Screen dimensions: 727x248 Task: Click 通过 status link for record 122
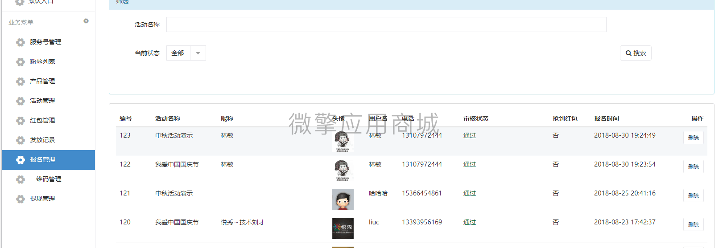[x=469, y=164]
